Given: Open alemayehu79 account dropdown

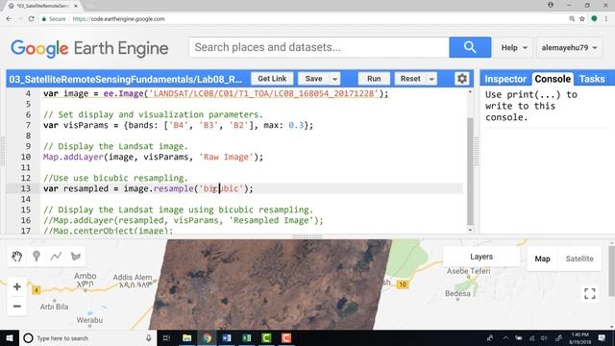Looking at the screenshot, I should tap(569, 47).
